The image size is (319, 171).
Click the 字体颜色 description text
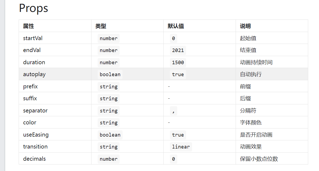251,122
